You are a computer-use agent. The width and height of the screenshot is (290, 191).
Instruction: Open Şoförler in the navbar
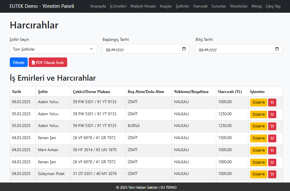183,6
